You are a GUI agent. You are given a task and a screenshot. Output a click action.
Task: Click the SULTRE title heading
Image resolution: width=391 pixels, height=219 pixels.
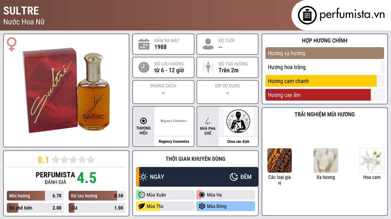[21, 11]
